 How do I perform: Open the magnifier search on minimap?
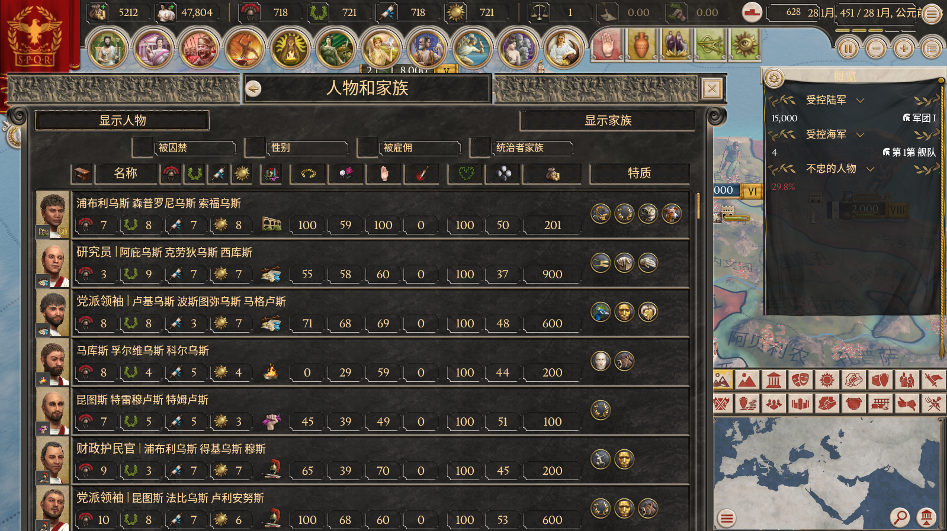pos(900,517)
